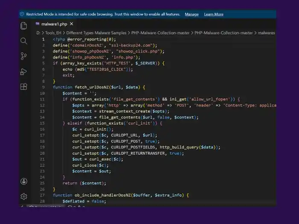Click @error_reporting on line 1
Viewport: 299px width, 224px height.
pos(87,39)
